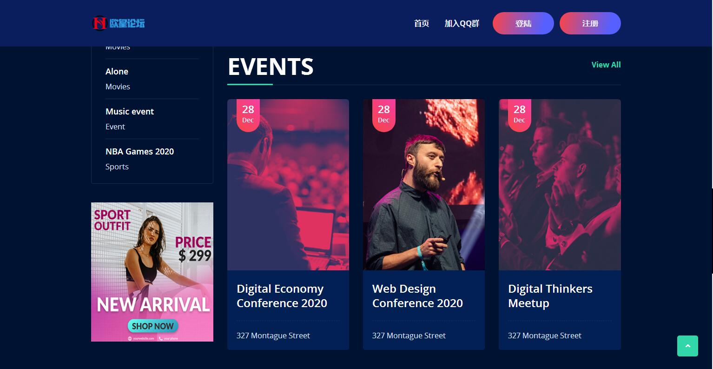
Task: Follow the View All events link
Action: tap(606, 65)
